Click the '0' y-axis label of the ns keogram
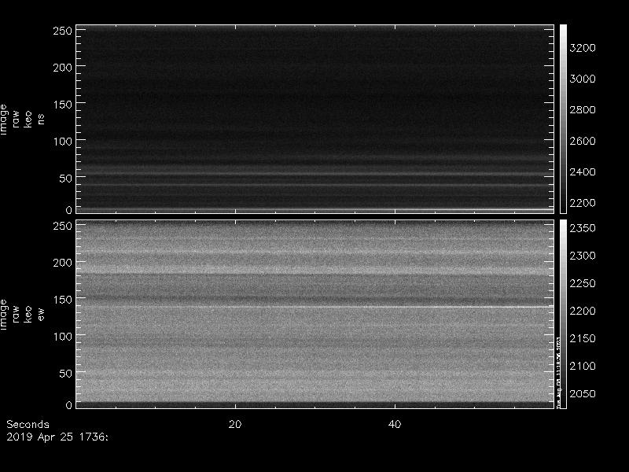 tap(68, 210)
